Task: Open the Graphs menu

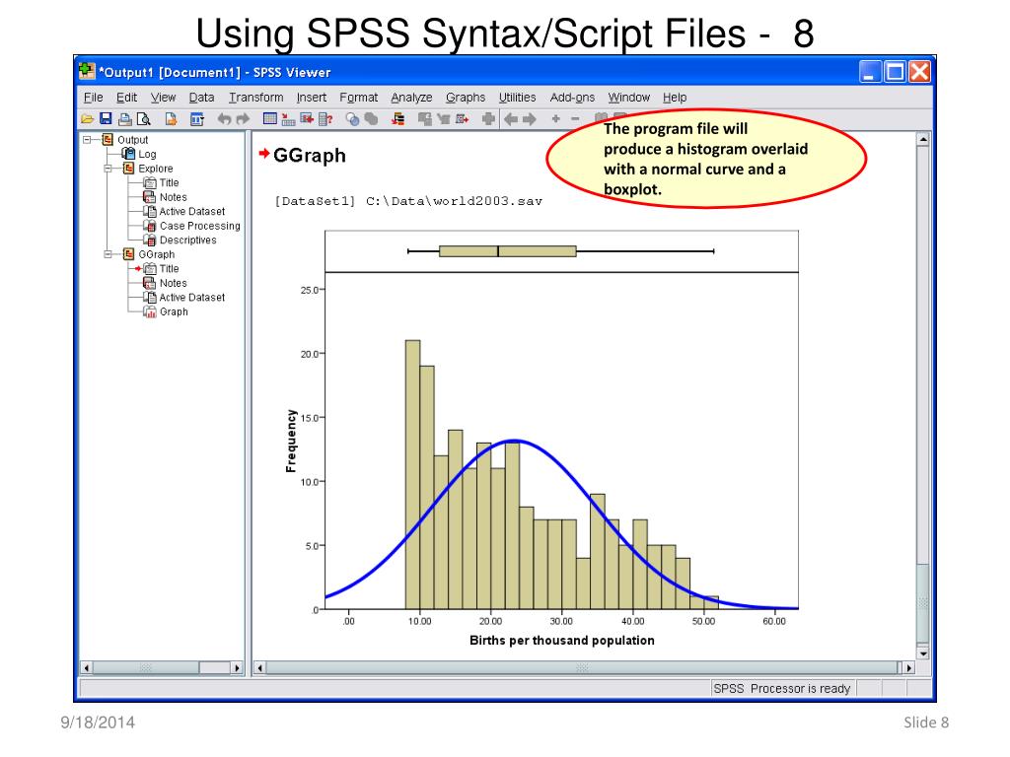Action: (x=466, y=98)
